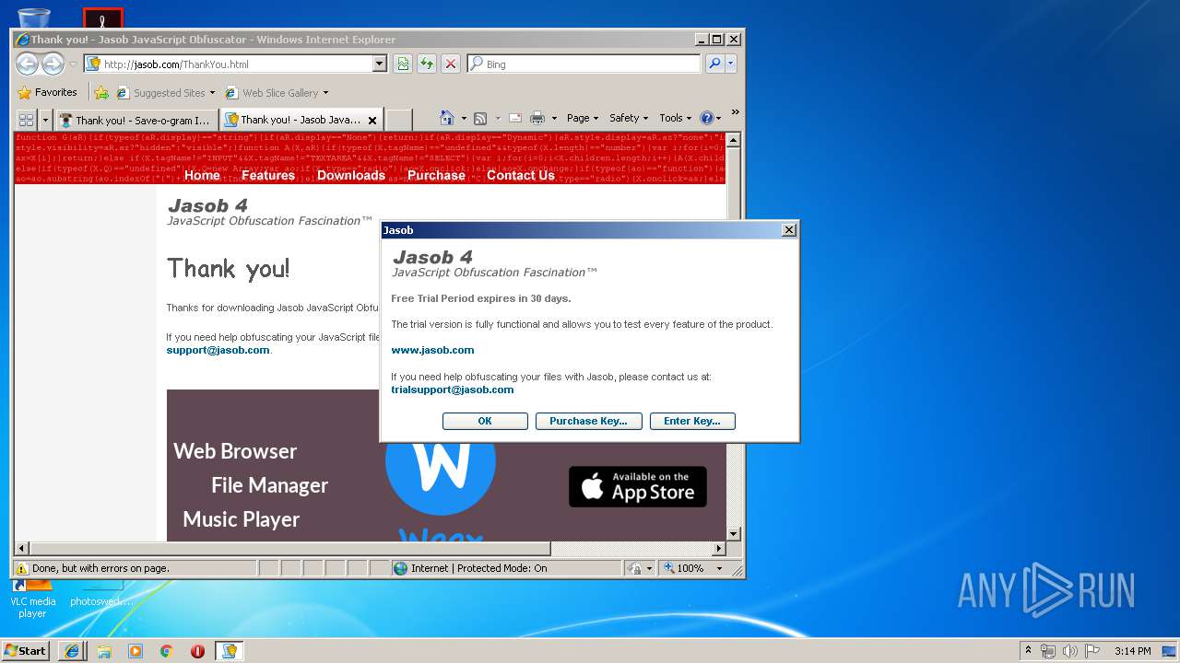The height and width of the screenshot is (663, 1180).
Task: Expand the tab list dropdown arrow
Action: pos(45,120)
